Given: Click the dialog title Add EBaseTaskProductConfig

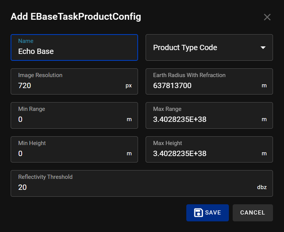Looking at the screenshot, I should pyautogui.click(x=76, y=17).
